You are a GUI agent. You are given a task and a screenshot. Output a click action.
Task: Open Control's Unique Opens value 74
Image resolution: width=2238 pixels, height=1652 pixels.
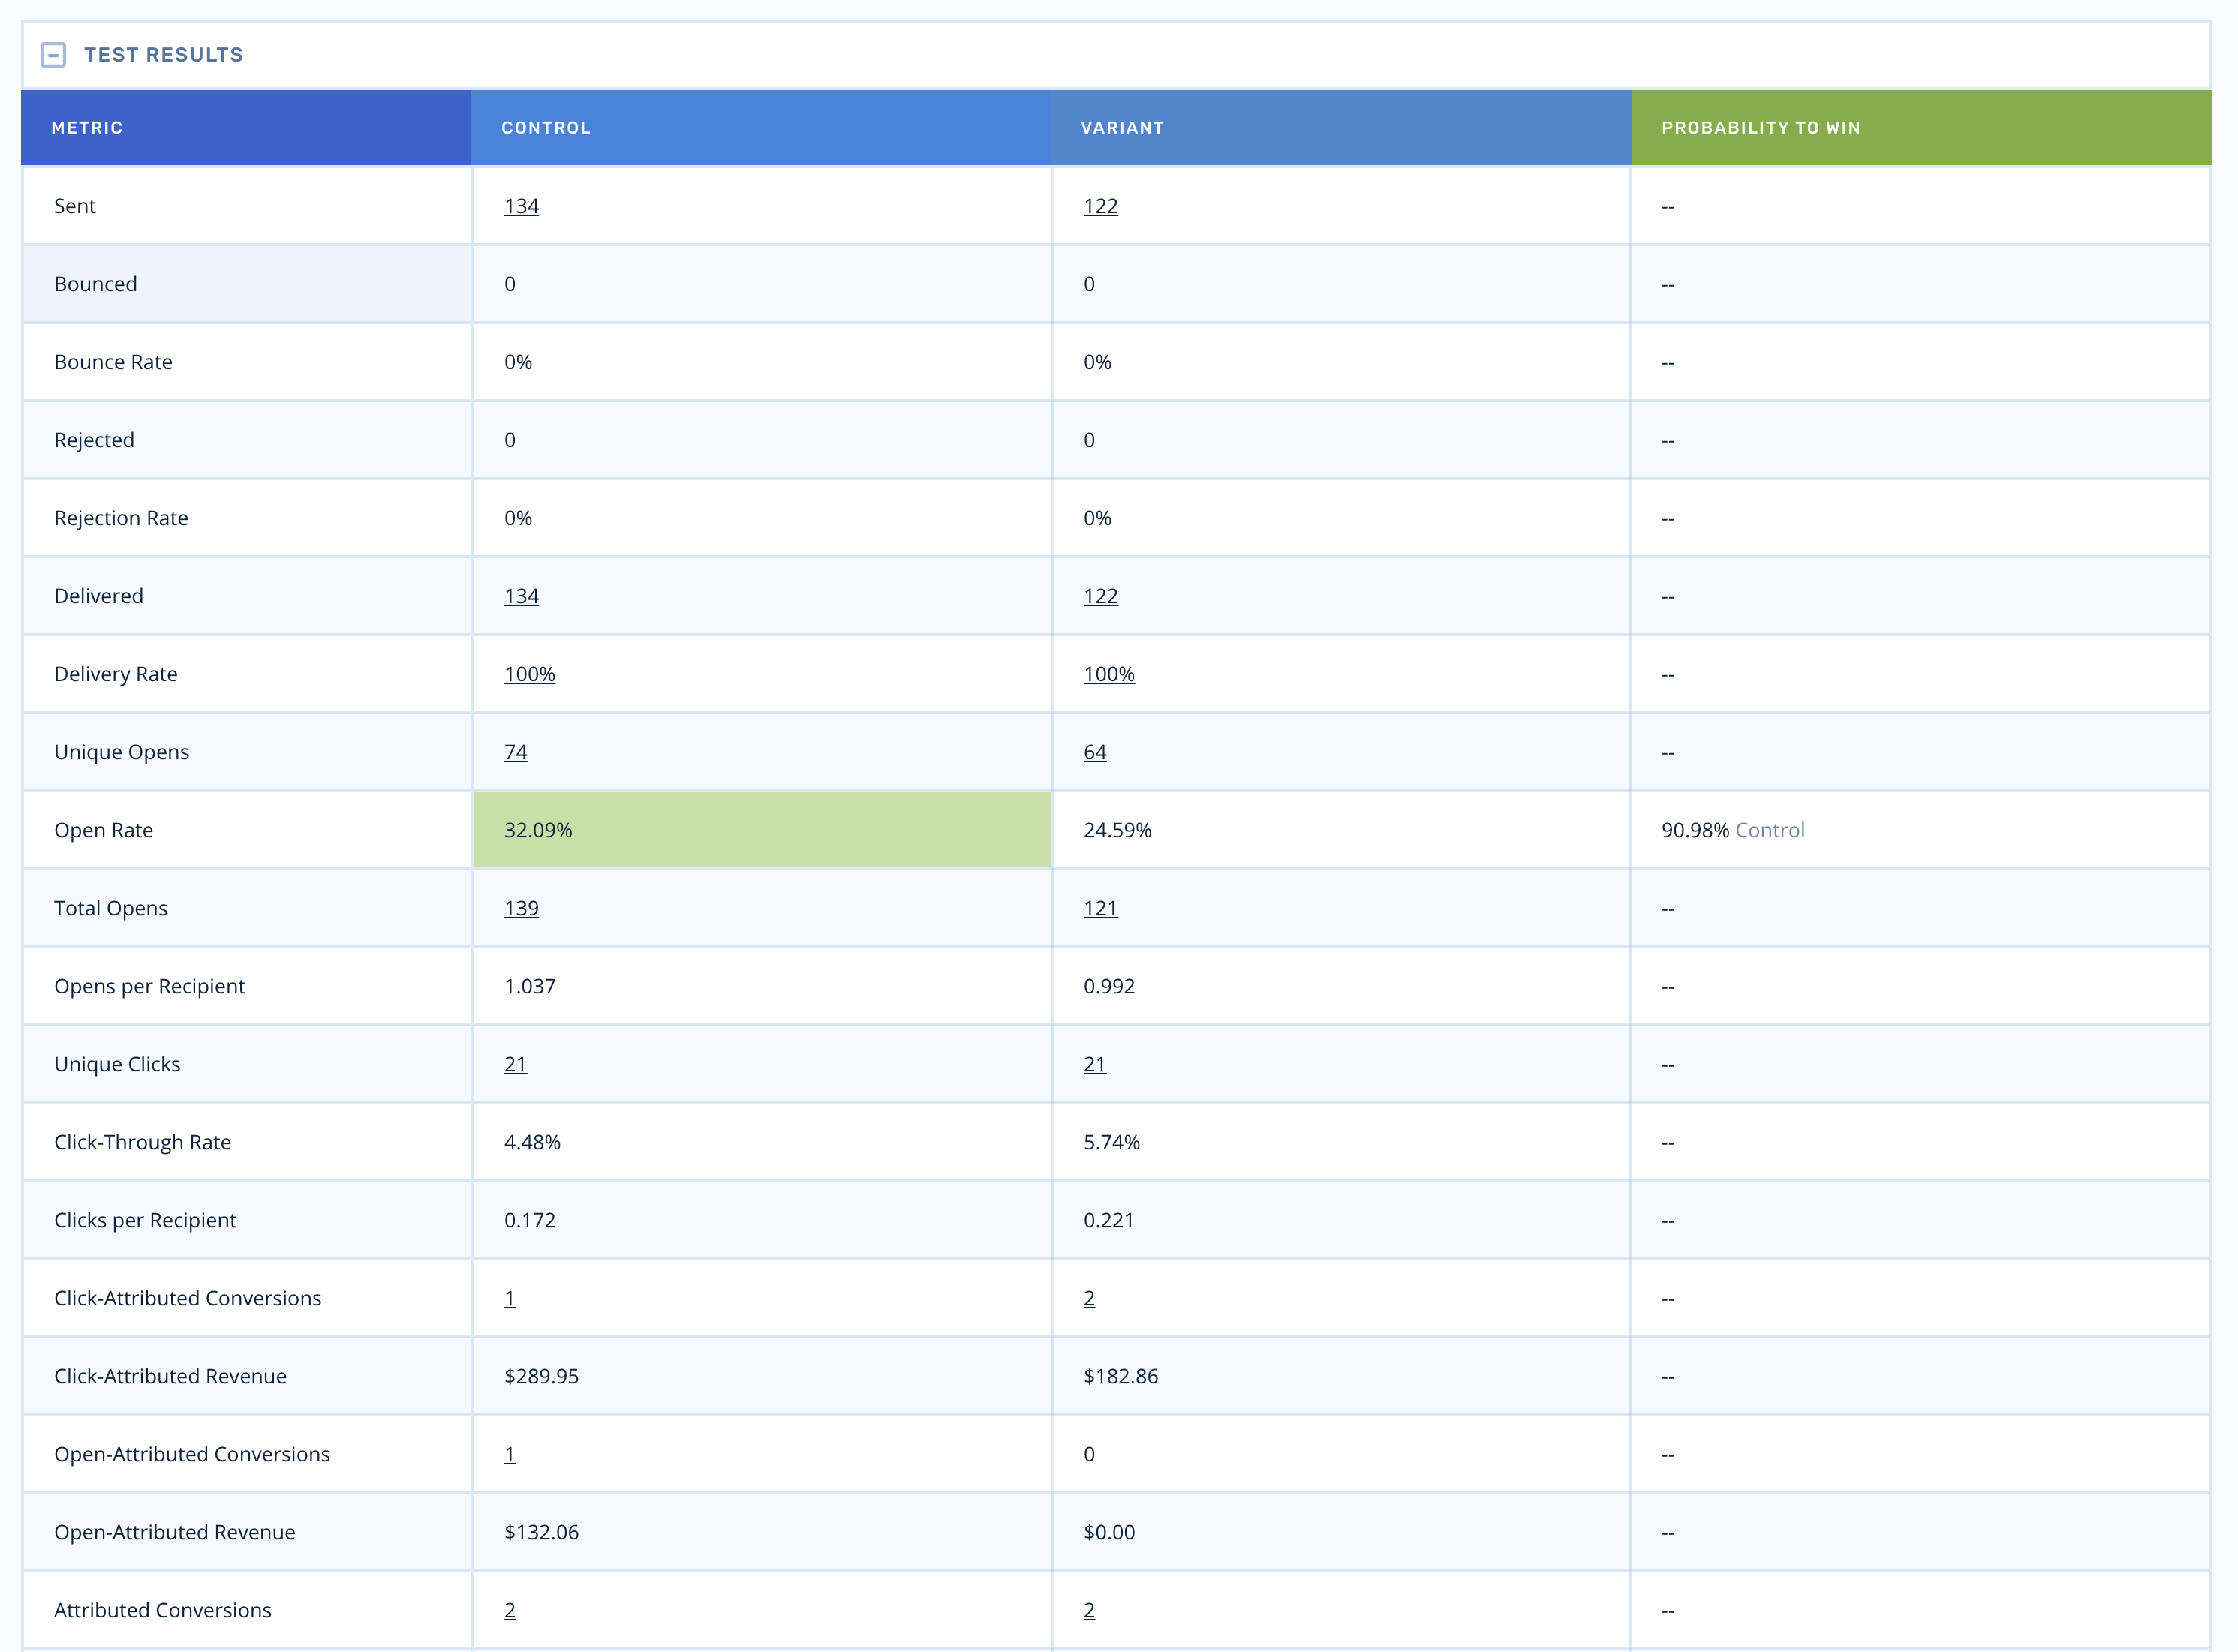[x=516, y=752]
